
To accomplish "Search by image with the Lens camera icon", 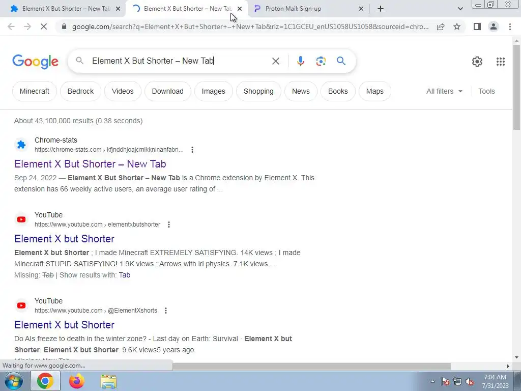I will tap(321, 61).
